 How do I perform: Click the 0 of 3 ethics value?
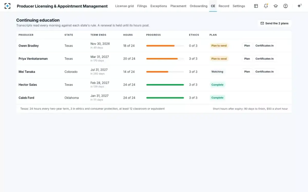point(193,46)
